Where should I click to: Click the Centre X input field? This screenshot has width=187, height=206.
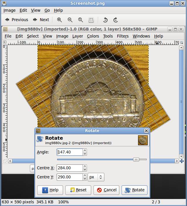coord(70,168)
